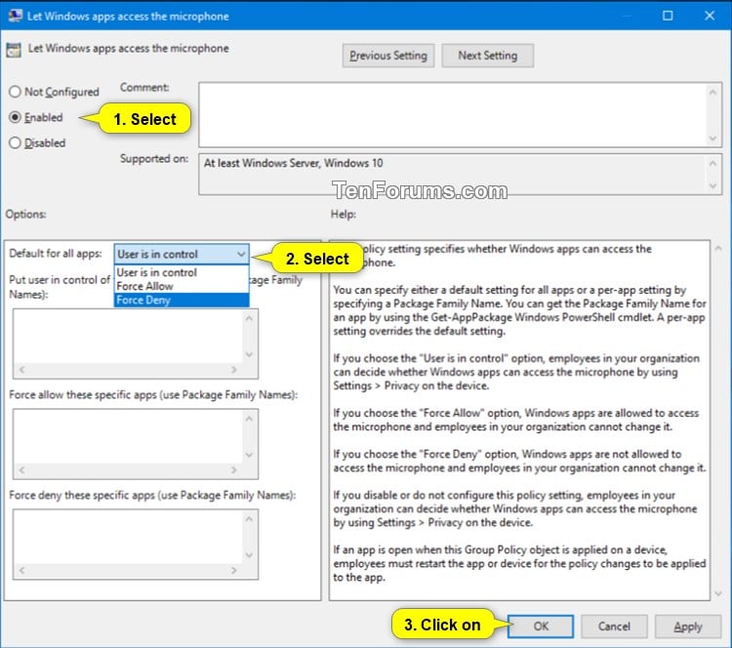
Task: Click the Force deny specific apps text box
Action: pyautogui.click(x=129, y=537)
